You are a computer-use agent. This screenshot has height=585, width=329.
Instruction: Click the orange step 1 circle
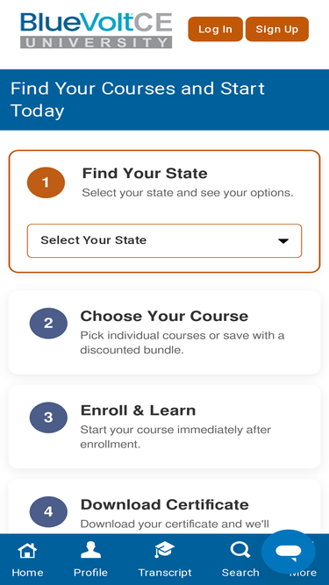coord(46,182)
